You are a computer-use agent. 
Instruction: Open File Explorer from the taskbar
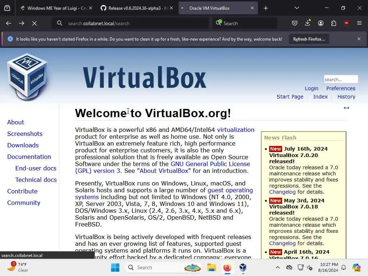[x=211, y=267]
